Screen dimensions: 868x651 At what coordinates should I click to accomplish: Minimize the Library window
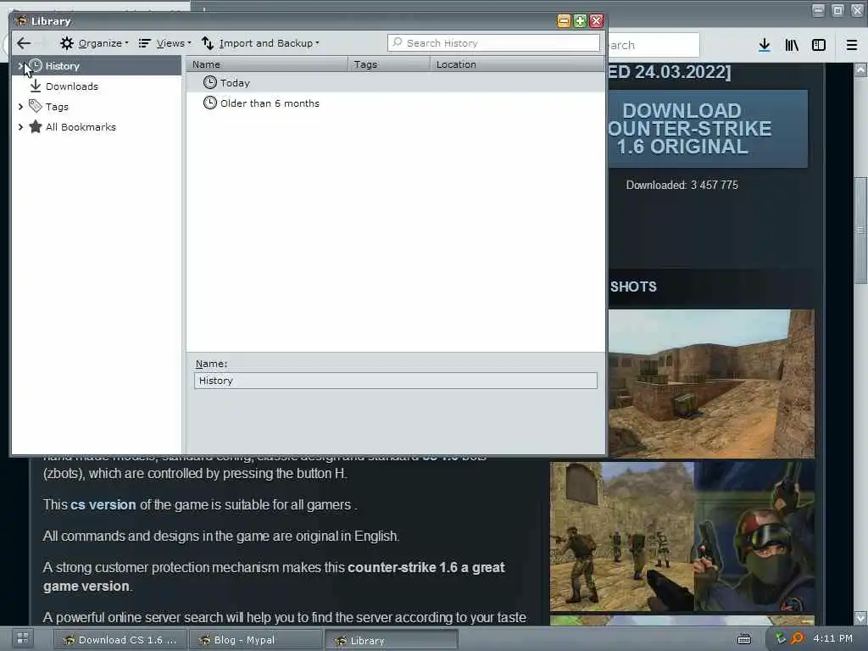point(564,21)
